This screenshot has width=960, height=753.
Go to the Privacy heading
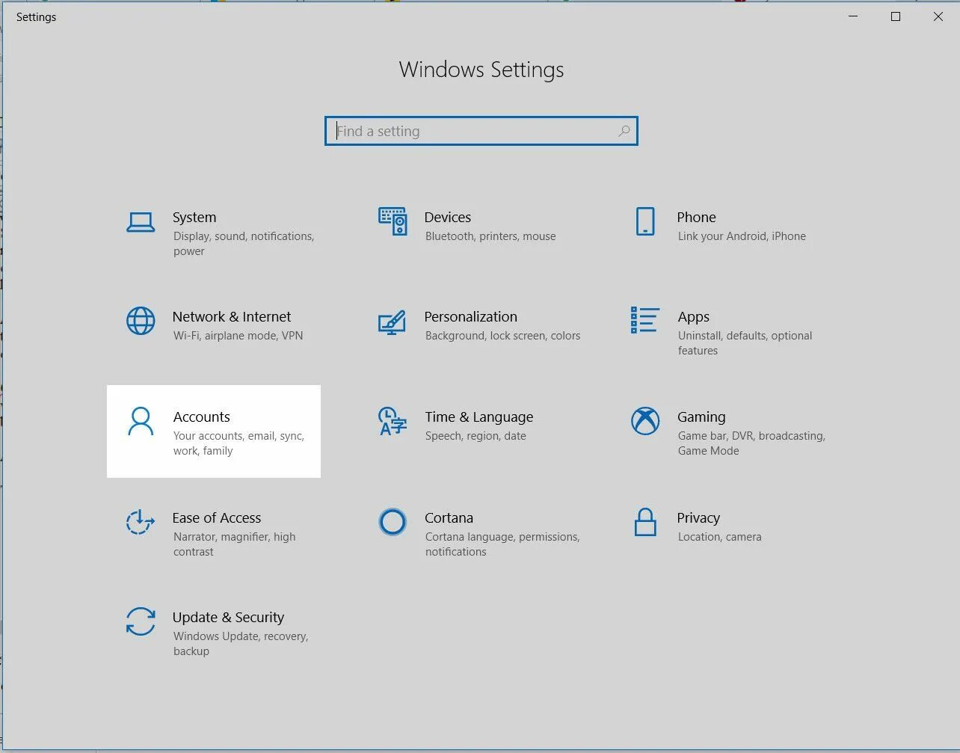pos(698,518)
